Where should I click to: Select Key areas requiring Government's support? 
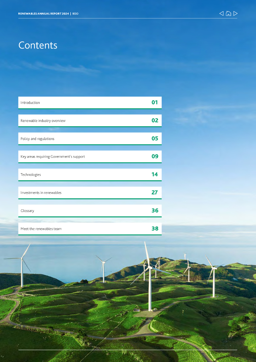coord(53,157)
